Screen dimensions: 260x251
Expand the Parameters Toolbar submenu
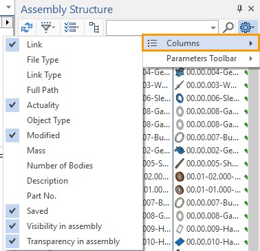tap(201, 58)
